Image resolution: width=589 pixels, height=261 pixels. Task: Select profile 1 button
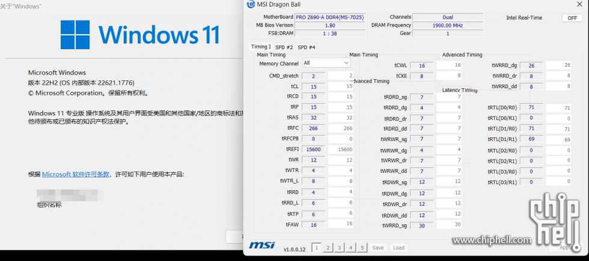pyautogui.click(x=317, y=247)
